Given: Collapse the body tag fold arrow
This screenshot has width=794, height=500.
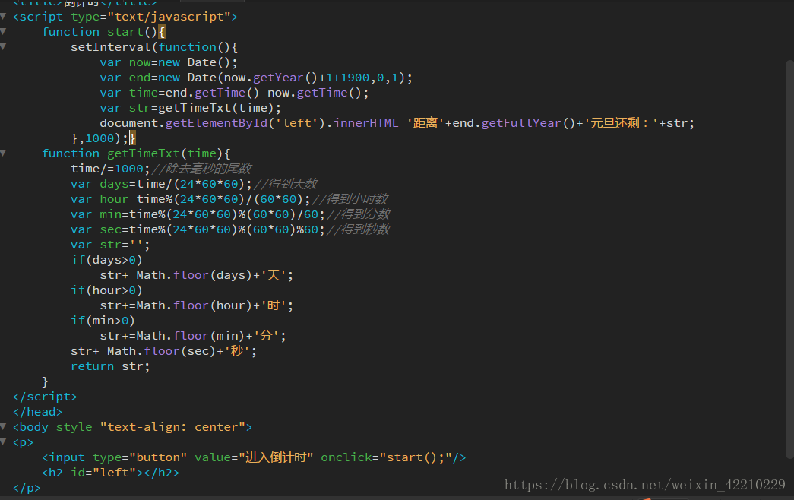Looking at the screenshot, I should (x=3, y=426).
